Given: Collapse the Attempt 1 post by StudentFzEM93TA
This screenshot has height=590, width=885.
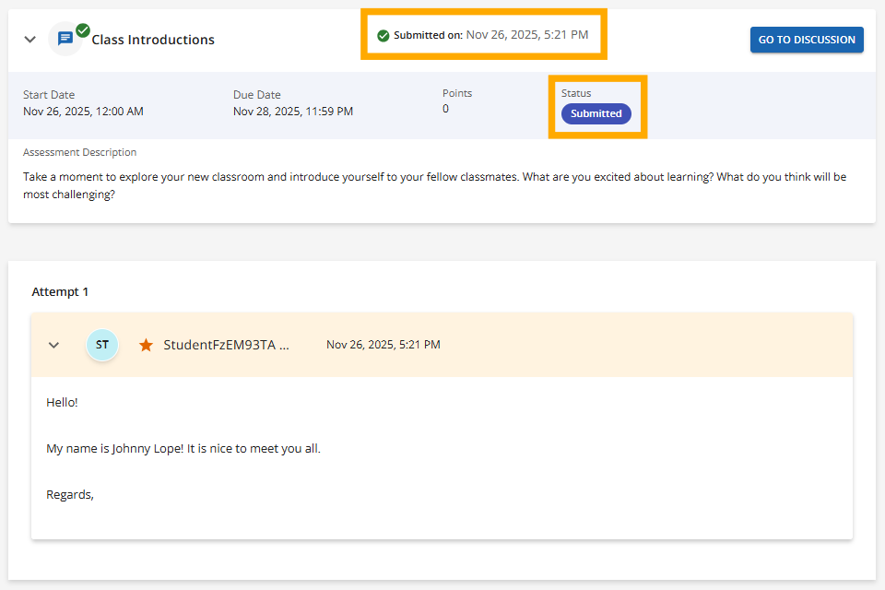Looking at the screenshot, I should pos(53,345).
